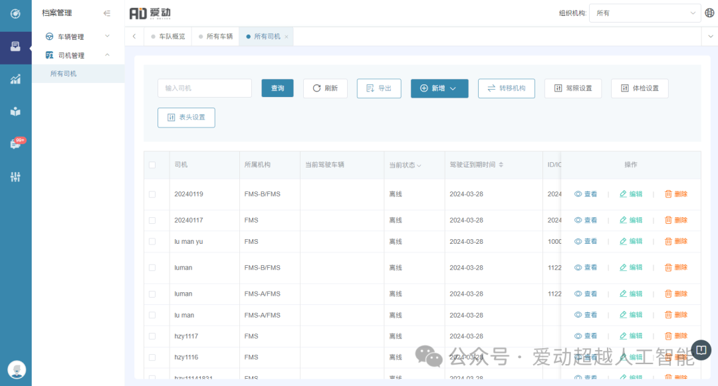Toggle the select-all checkbox in table header

(x=152, y=165)
